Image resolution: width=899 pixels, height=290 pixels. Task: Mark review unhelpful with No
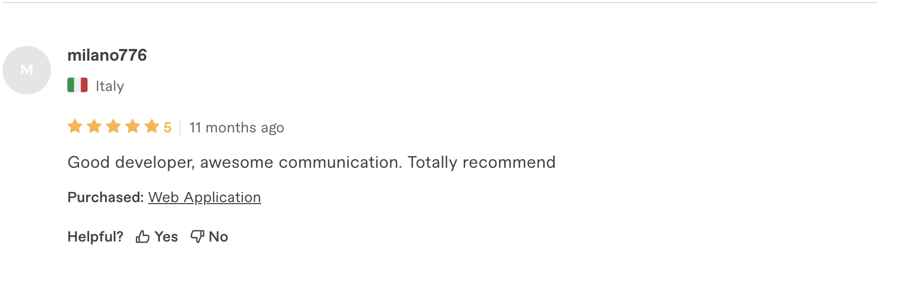(218, 236)
